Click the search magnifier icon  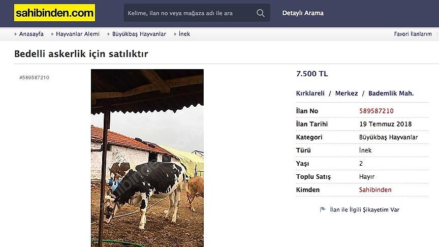[x=260, y=13]
